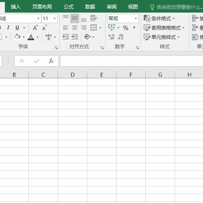Open fill color dropdown arrow
Image resolution: width=203 pixels, height=203 pixels.
click(24, 37)
